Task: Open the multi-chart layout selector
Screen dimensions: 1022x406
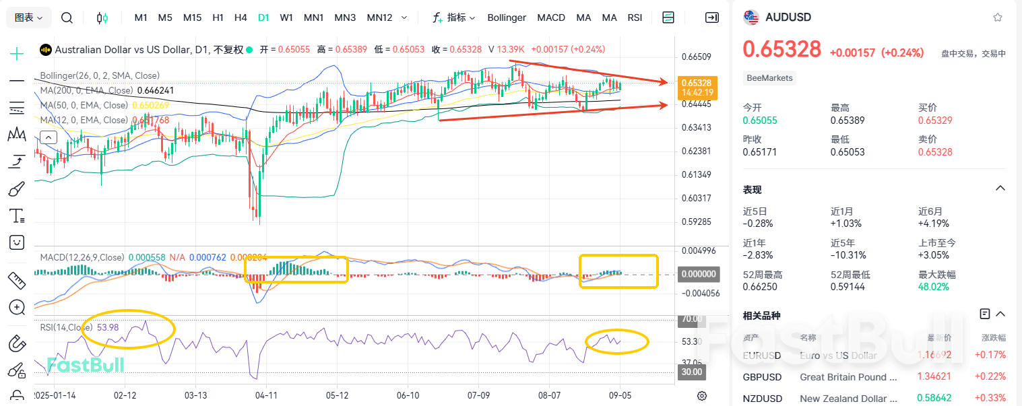Action: tap(668, 18)
